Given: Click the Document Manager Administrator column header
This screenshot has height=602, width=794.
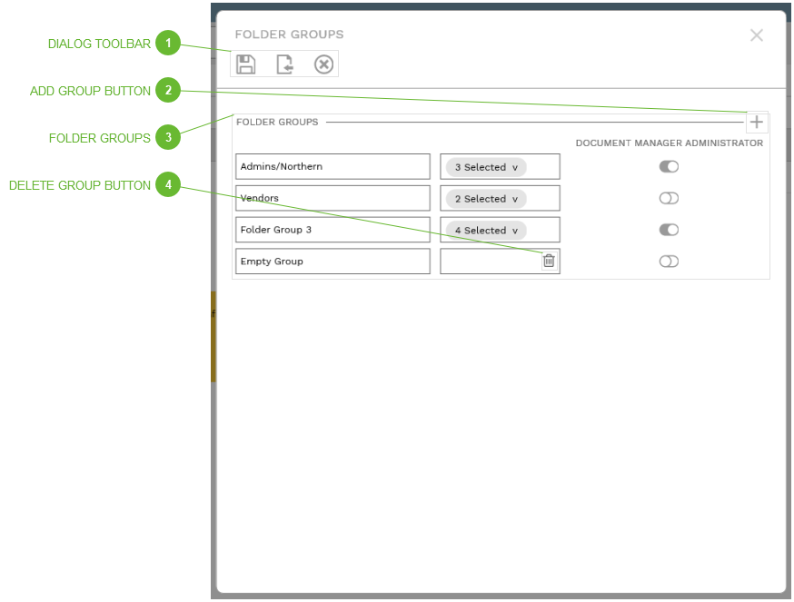Looking at the screenshot, I should 670,143.
